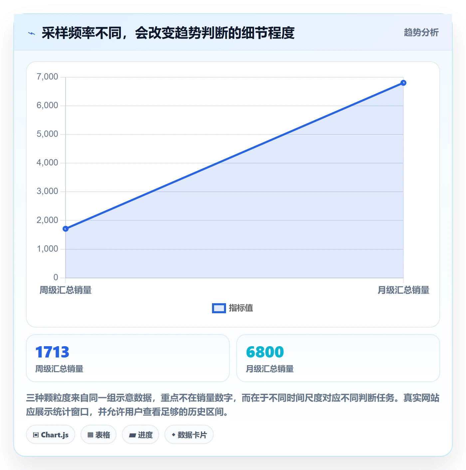Click the 周级汇总销量 data point on chart

coord(66,229)
